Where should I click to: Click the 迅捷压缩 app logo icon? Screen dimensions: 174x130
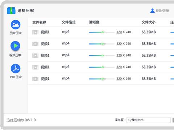[x=11, y=10]
